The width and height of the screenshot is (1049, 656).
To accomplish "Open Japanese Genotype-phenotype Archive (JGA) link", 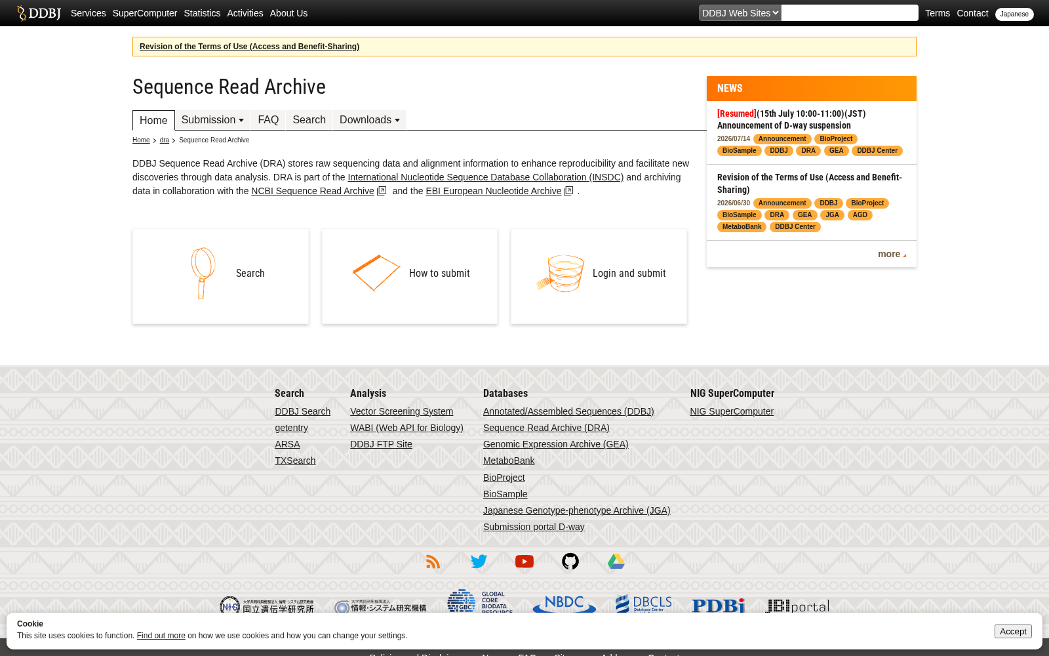I will tap(577, 510).
